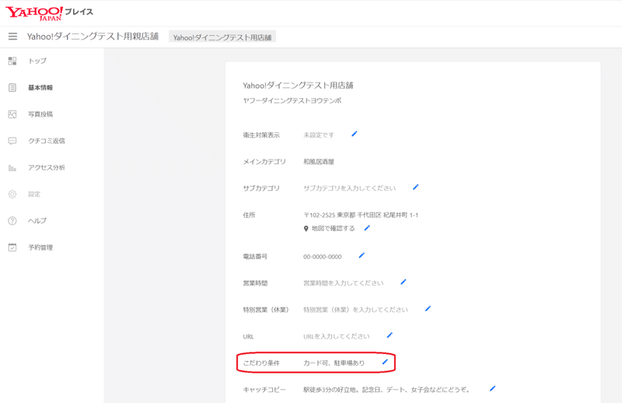Image resolution: width=622 pixels, height=403 pixels.
Task: Edit 住所 with pencil icon
Action: click(x=367, y=228)
